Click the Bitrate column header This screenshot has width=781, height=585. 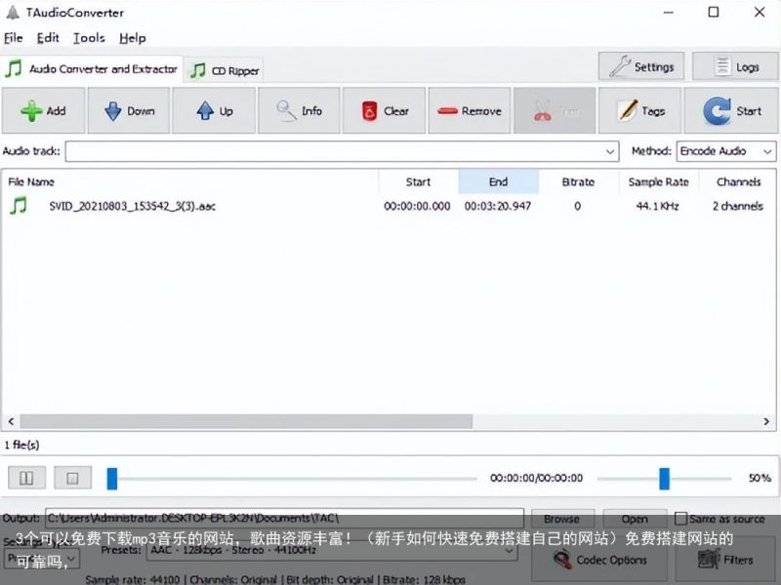578,181
